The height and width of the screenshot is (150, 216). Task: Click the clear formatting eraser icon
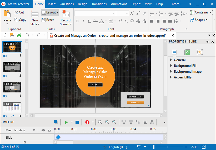coord(144,13)
